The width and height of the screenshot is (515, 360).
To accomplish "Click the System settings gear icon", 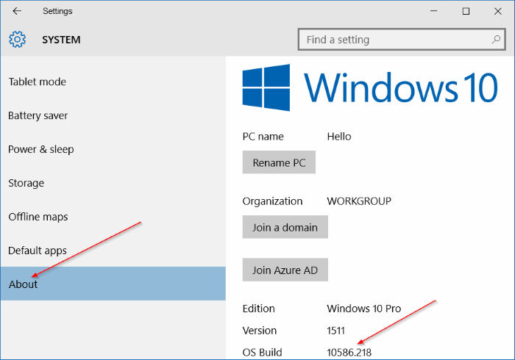I will (x=17, y=40).
